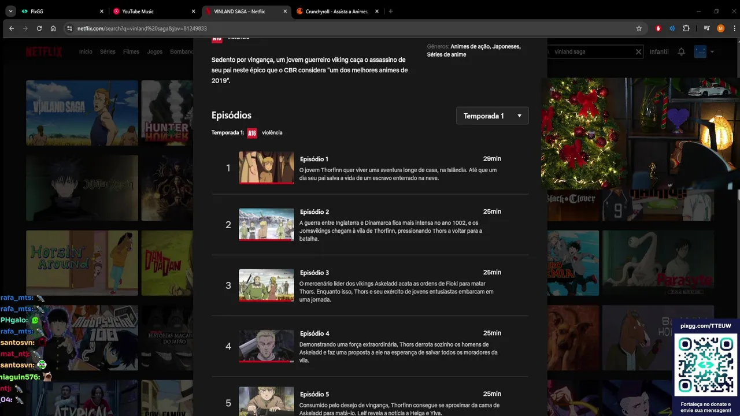Open the Filmes menu item
The height and width of the screenshot is (416, 740).
[x=131, y=51]
